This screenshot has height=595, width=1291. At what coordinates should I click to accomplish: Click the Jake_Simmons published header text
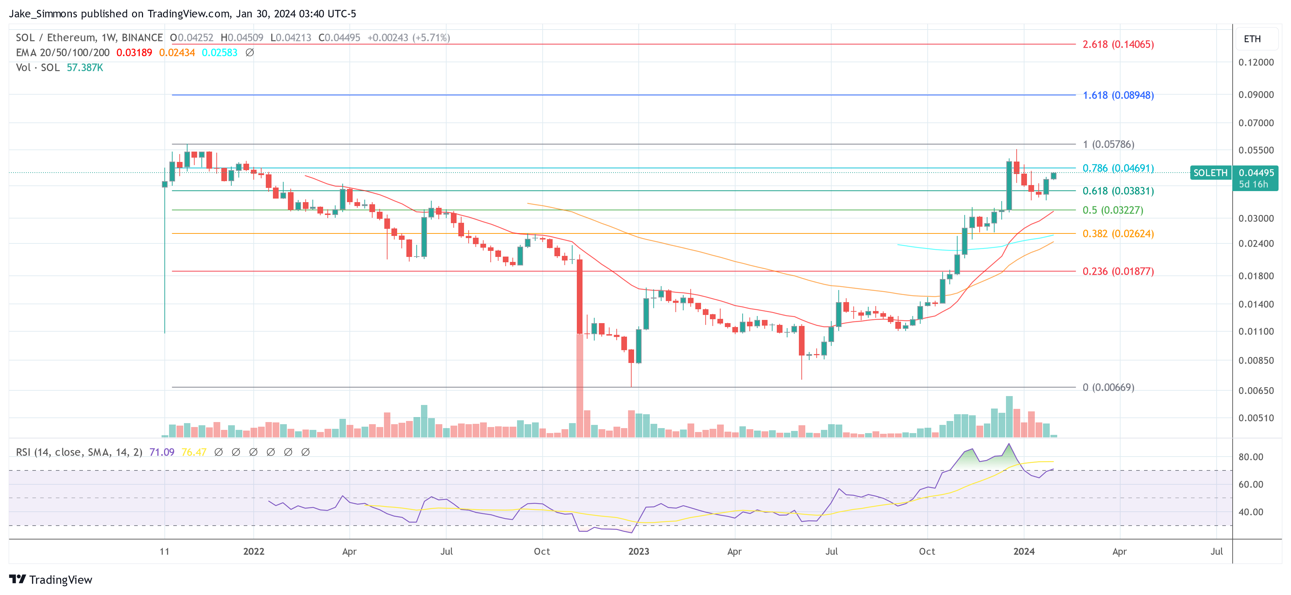[183, 14]
